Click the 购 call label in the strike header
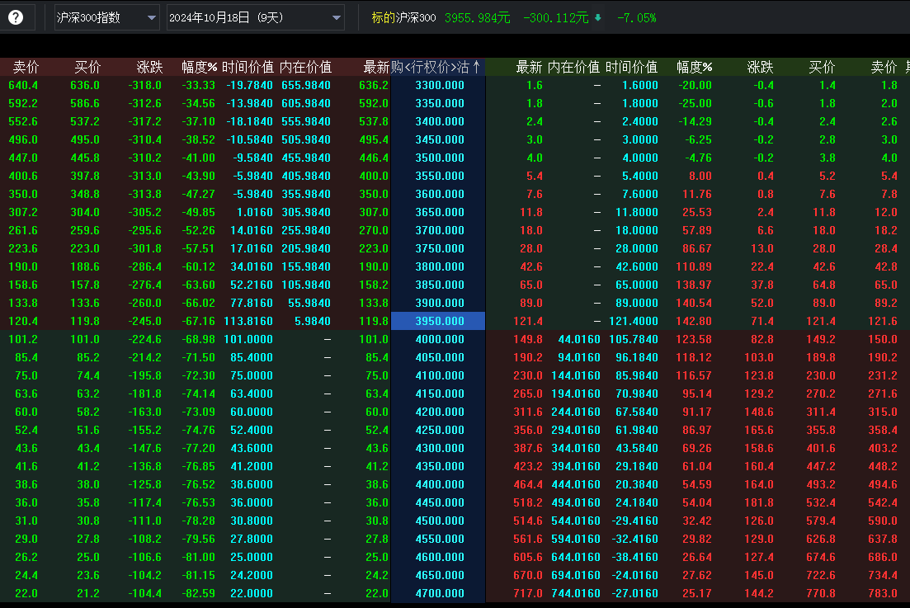The image size is (910, 608). [397, 68]
